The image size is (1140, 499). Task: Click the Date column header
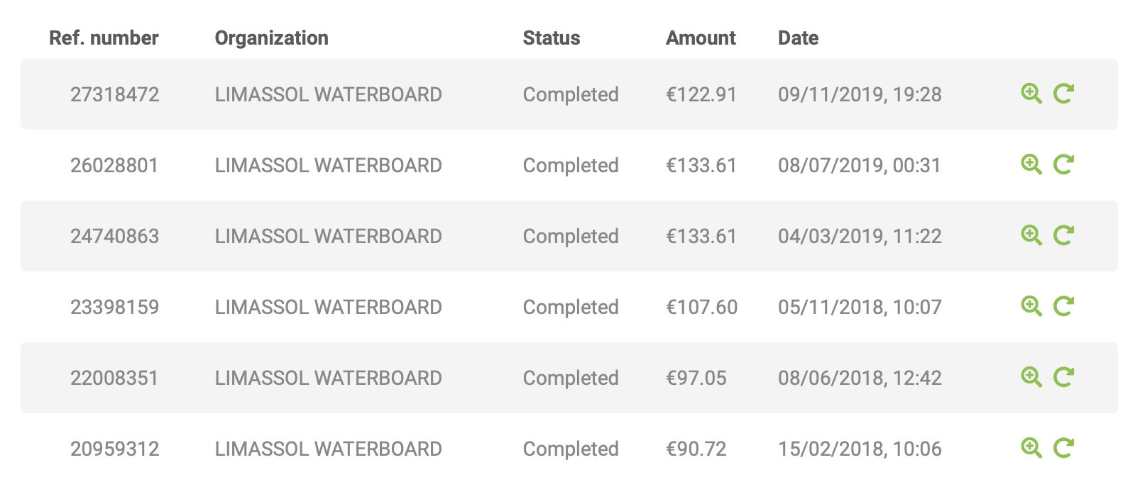[x=799, y=38]
